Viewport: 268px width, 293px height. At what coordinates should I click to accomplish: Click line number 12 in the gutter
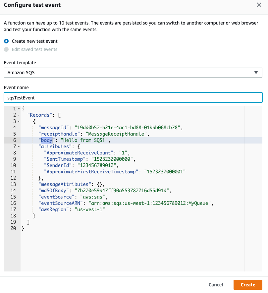pos(13,178)
